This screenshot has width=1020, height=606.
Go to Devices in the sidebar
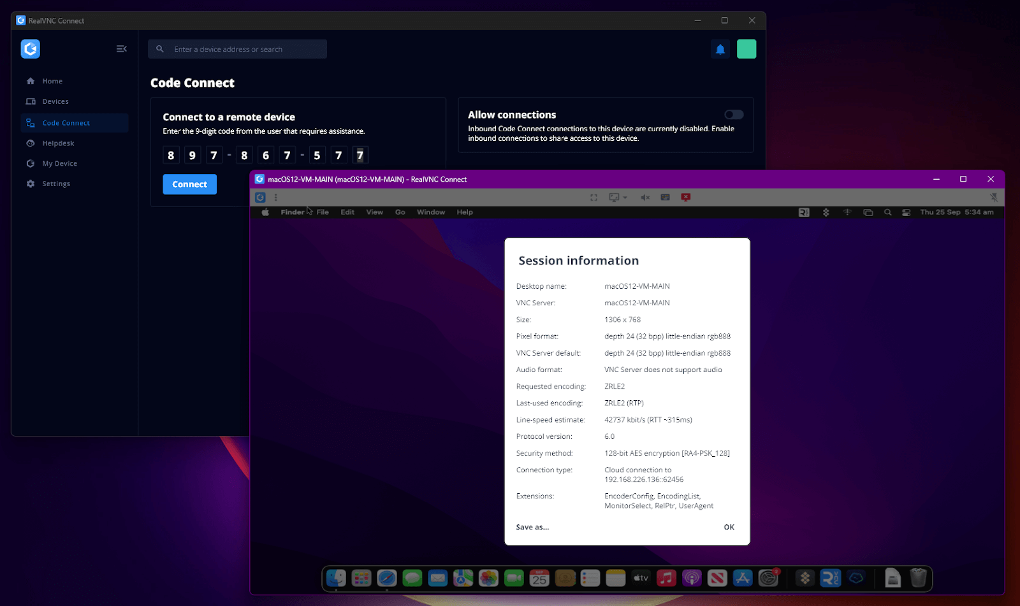click(55, 101)
